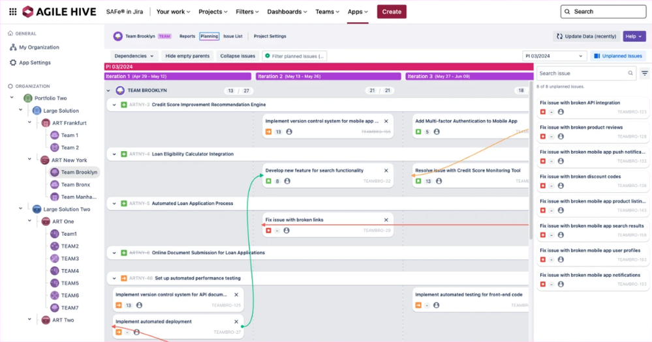Click the bug icon on 'Fix issue with broken product reviews'
The height and width of the screenshot is (342, 652).
542,137
